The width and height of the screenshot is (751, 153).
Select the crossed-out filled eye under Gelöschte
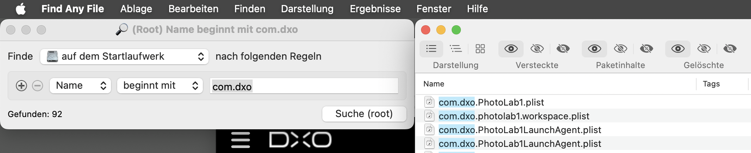pyautogui.click(x=730, y=49)
